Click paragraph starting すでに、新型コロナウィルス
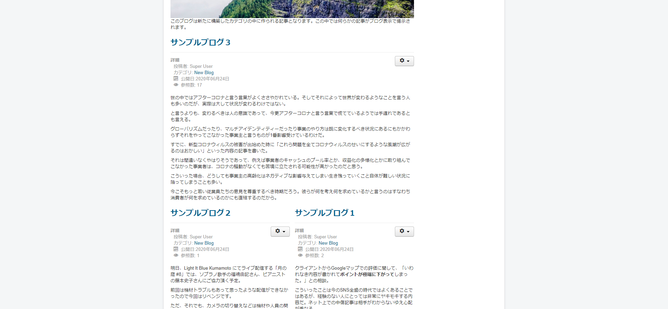668x309 pixels. pyautogui.click(x=291, y=148)
